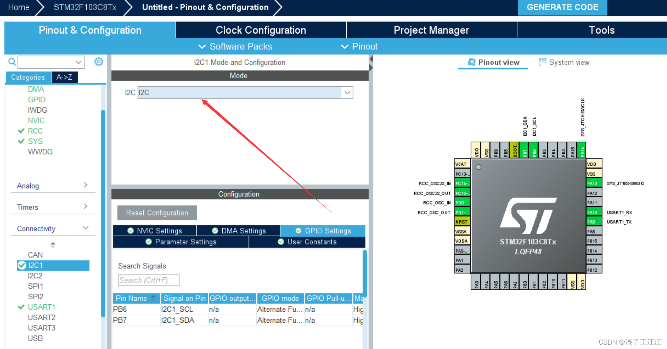Click the PA13 pin on the chip
The width and height of the screenshot is (667, 349).
pyautogui.click(x=594, y=183)
